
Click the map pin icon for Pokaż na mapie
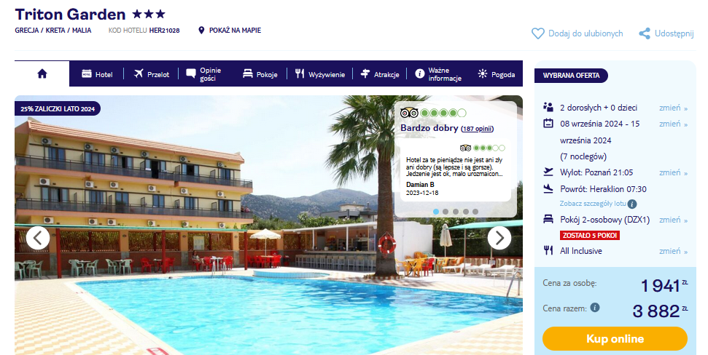(x=201, y=31)
